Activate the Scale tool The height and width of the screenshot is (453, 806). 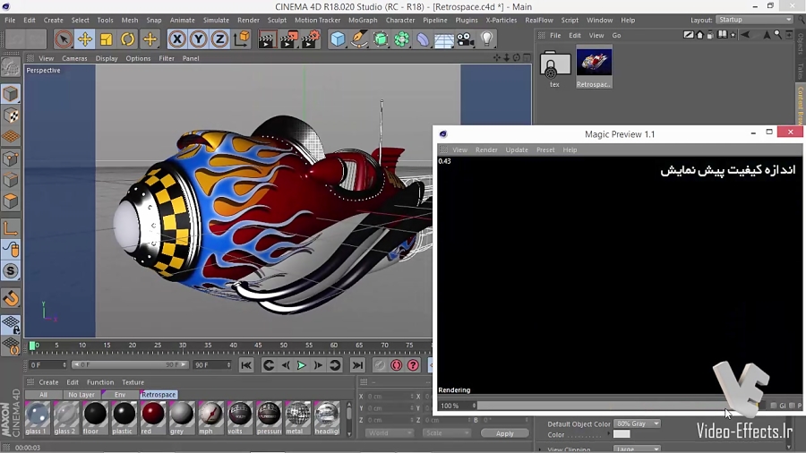click(x=107, y=39)
